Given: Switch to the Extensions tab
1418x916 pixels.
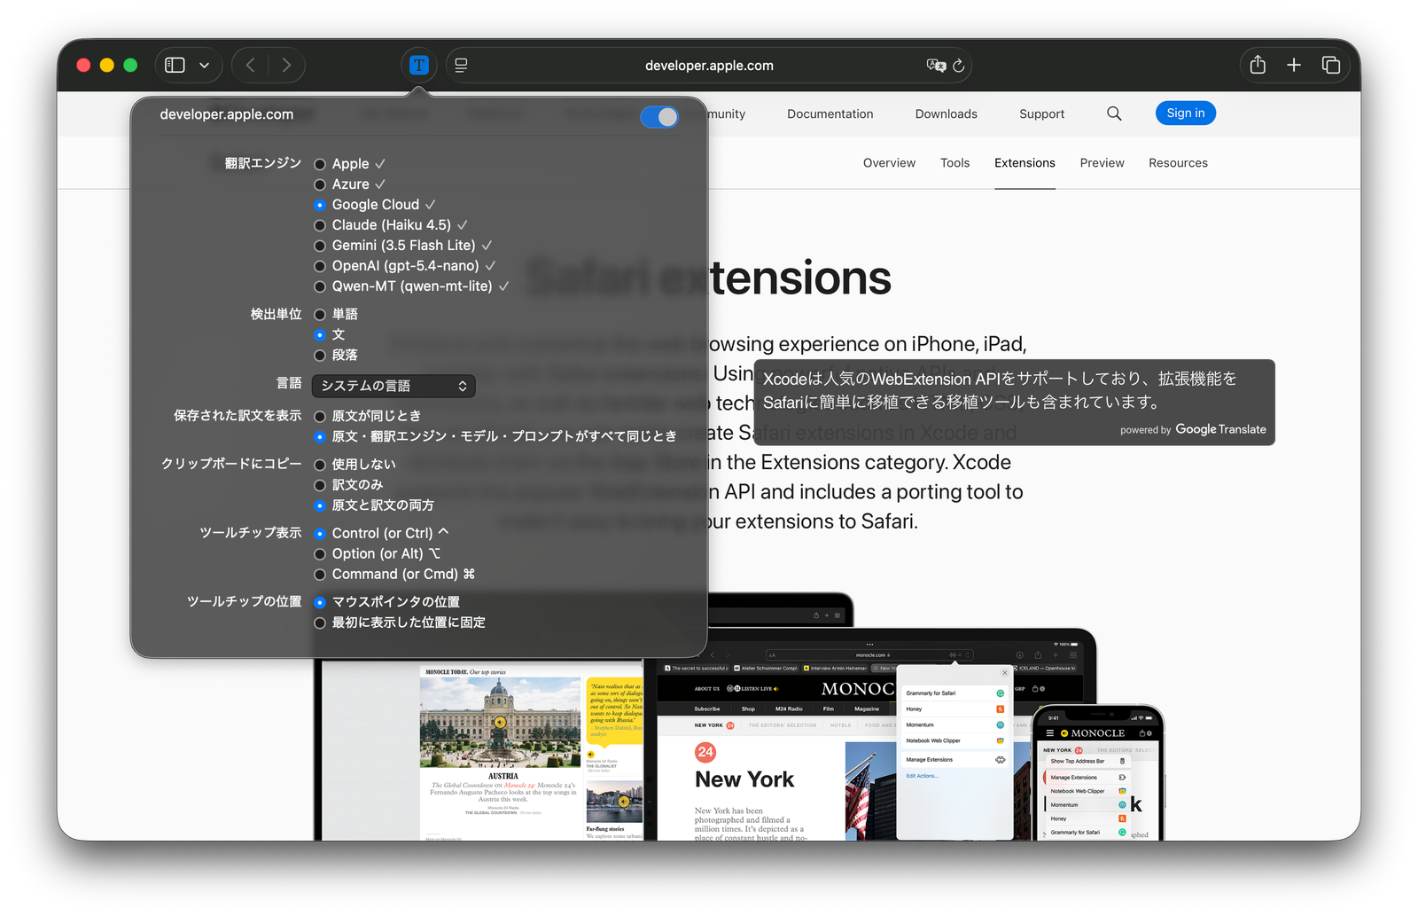Looking at the screenshot, I should tap(1025, 163).
